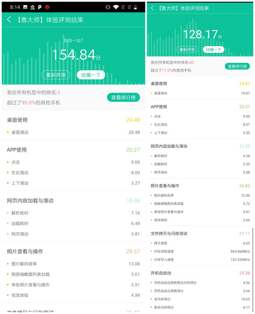Viewport: 255px width, 314px height.
Task: Tap the 上下滑动 row scoring 3.30
Action: [200, 133]
